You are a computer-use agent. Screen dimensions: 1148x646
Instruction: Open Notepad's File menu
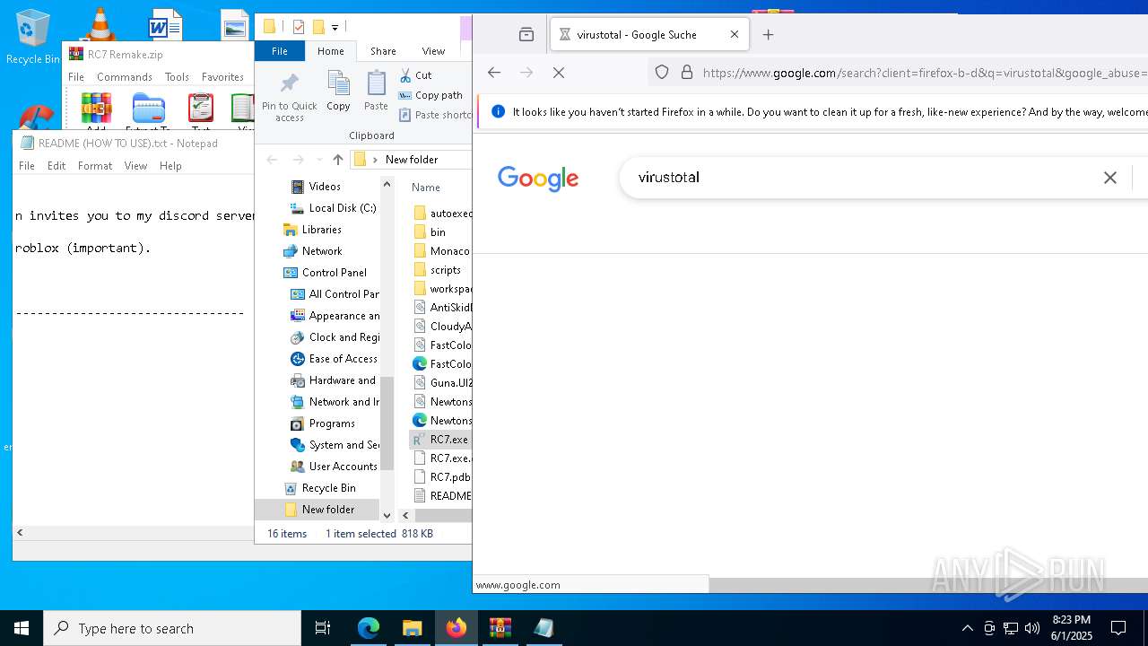[x=27, y=166]
